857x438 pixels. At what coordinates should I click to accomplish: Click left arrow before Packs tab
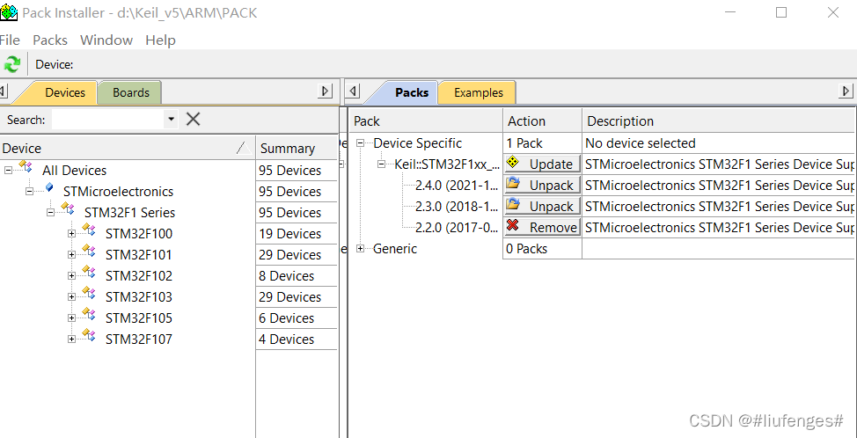click(x=354, y=91)
